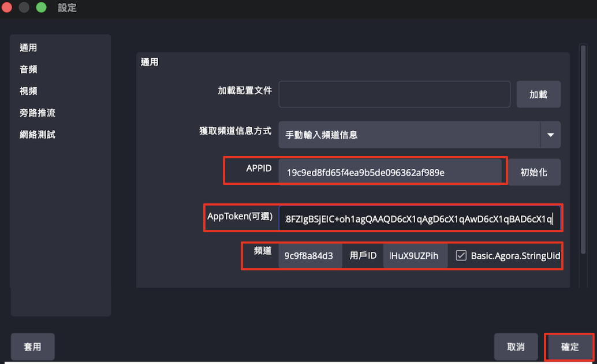Click the 取消 button
This screenshot has height=364, width=597.
click(516, 347)
